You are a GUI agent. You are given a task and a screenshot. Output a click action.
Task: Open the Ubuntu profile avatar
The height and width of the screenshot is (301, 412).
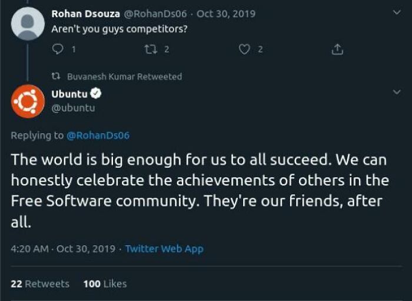pyautogui.click(x=28, y=101)
